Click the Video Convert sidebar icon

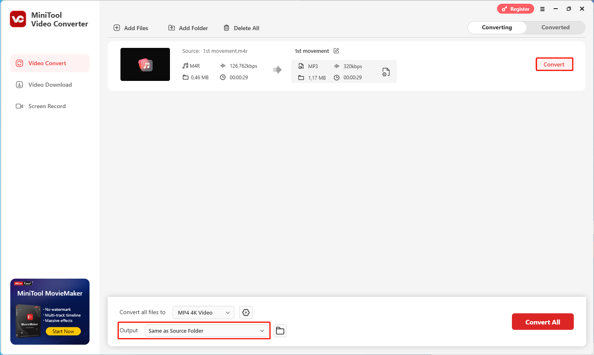19,63
